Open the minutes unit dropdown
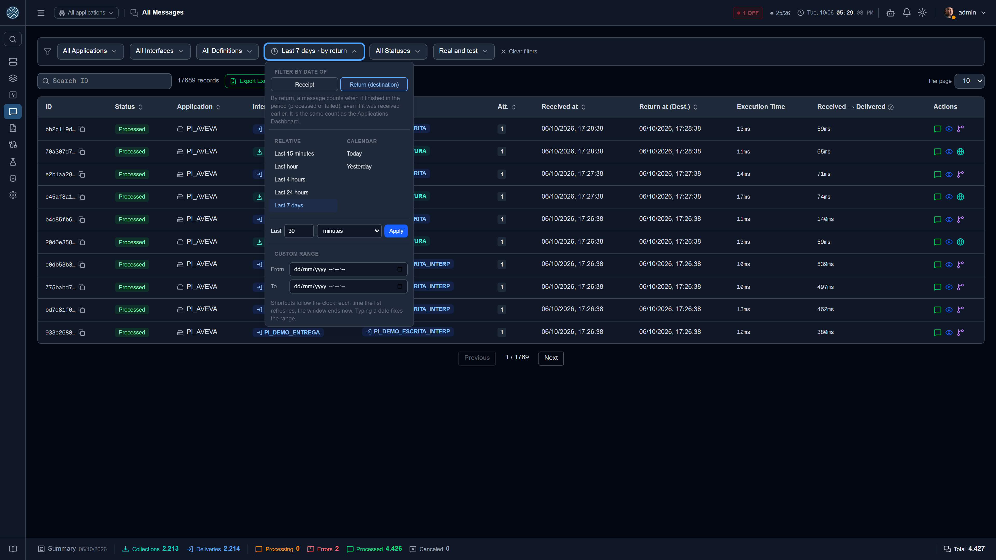This screenshot has width=996, height=560. 349,231
